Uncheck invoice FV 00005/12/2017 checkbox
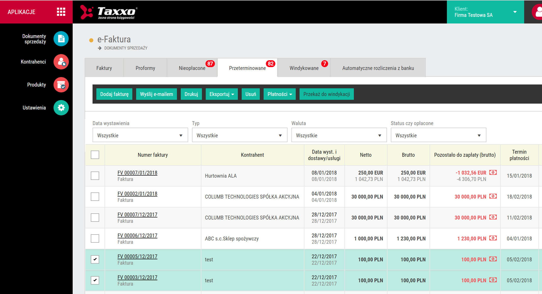This screenshot has height=294, width=542. click(95, 259)
